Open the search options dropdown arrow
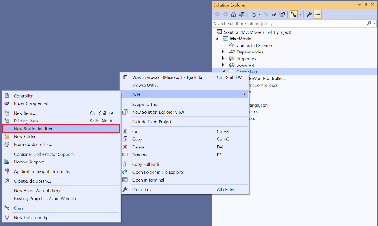The height and width of the screenshot is (226, 378). coord(373,23)
